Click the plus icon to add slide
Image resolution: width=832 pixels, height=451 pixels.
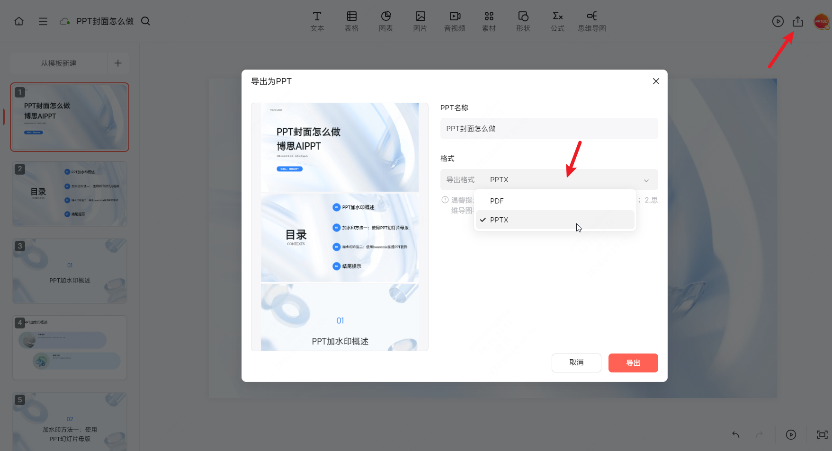[118, 63]
